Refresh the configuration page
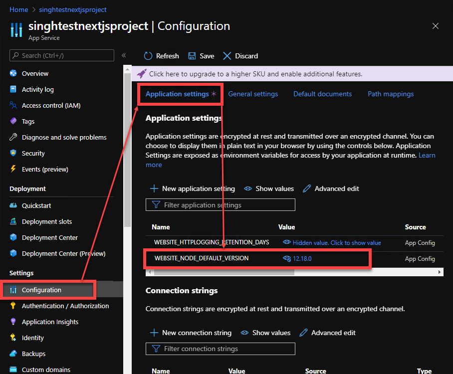453x374 pixels. (161, 56)
